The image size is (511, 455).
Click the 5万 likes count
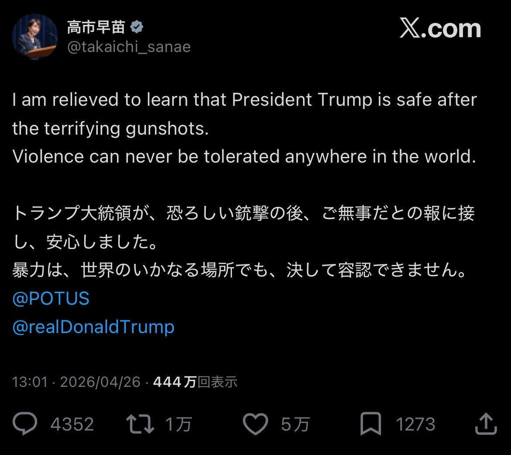[x=295, y=424]
